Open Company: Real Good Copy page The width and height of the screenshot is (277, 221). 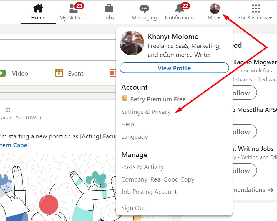pos(158,179)
